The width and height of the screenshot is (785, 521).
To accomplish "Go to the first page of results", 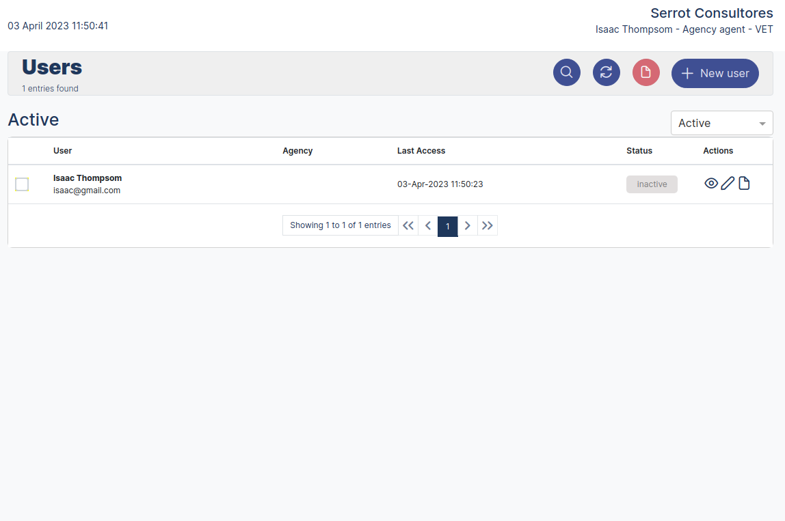I will click(x=408, y=225).
